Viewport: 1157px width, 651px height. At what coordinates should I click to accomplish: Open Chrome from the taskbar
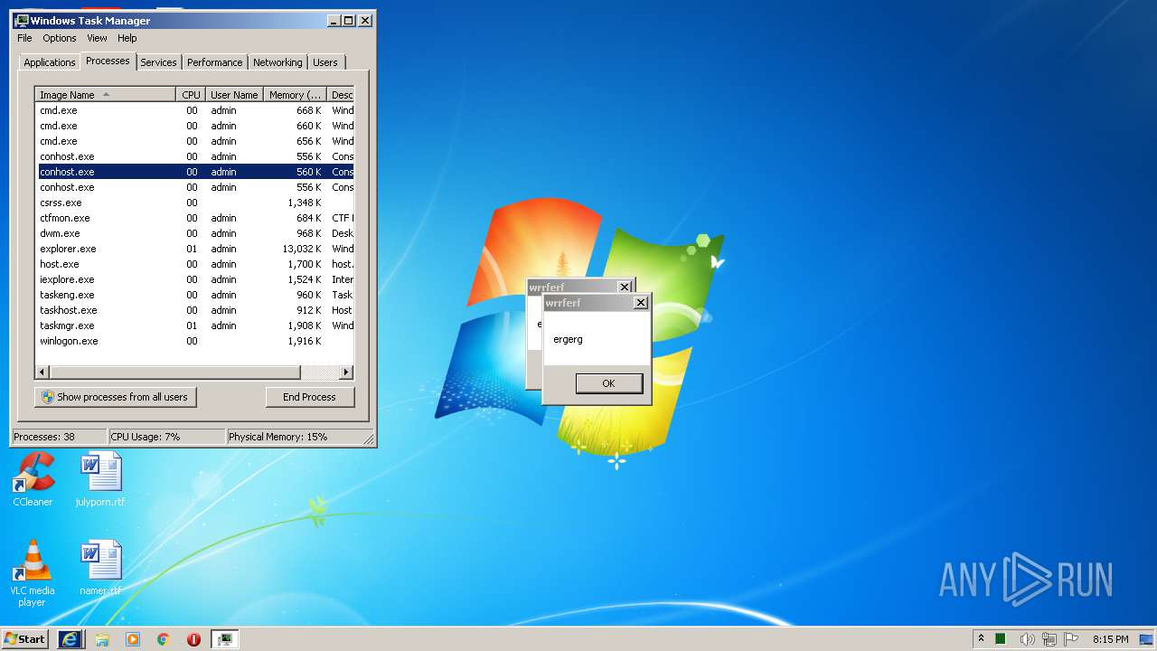(x=164, y=639)
